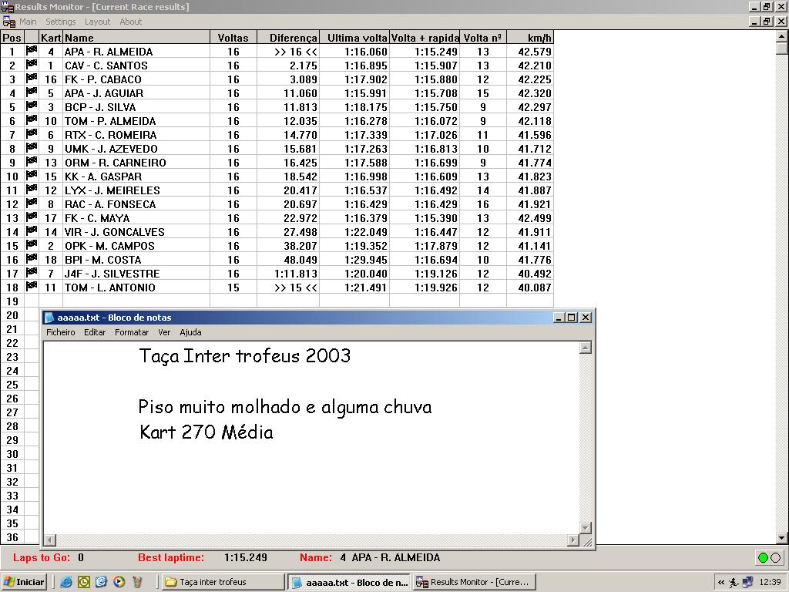Open the Layout menu in Results Monitor
The image size is (789, 592).
click(98, 22)
